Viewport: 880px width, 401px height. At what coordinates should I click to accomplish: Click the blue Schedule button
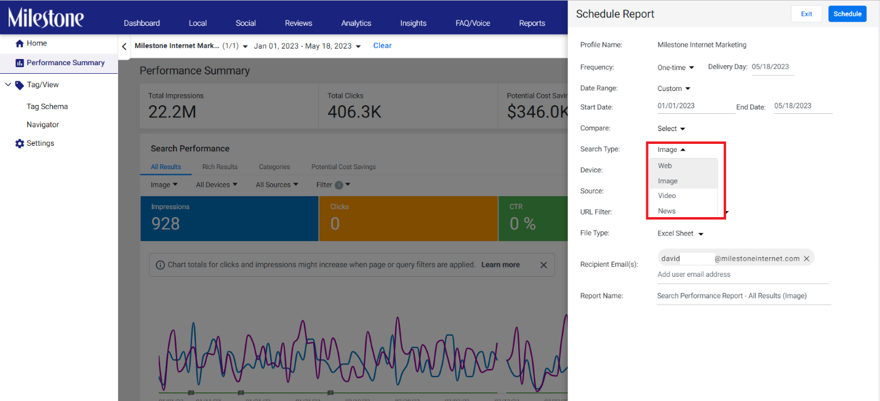[847, 14]
